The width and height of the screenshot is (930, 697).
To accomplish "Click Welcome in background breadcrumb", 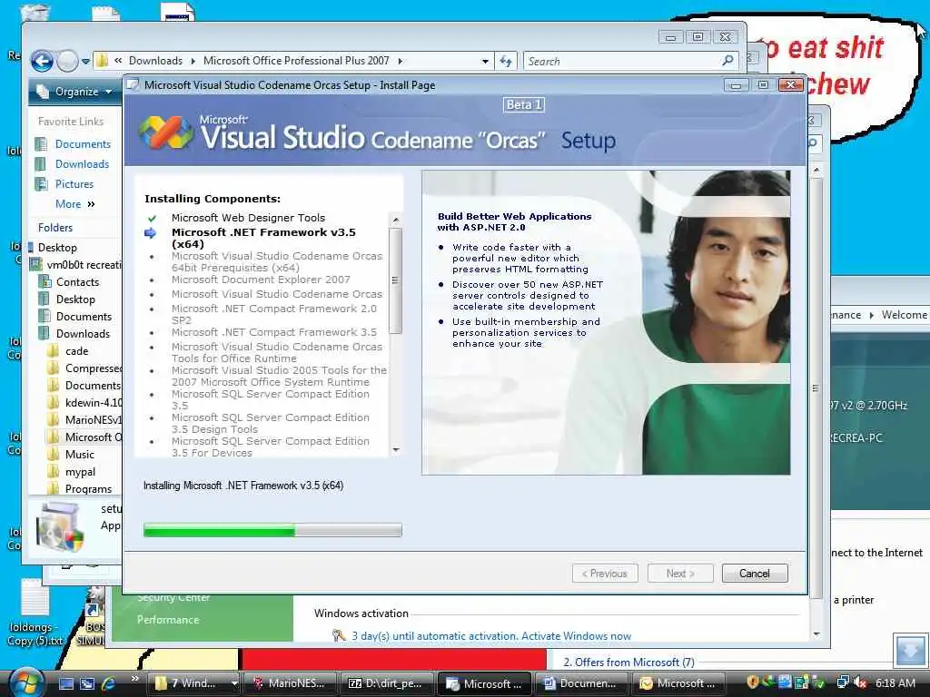I will [x=904, y=315].
